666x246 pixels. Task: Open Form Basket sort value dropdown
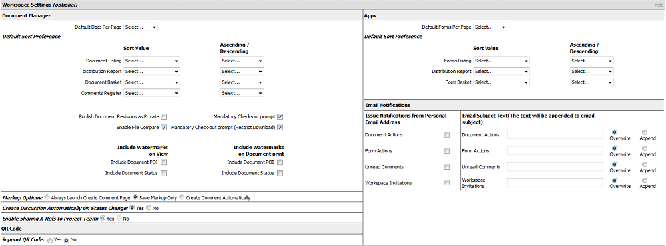pyautogui.click(x=501, y=82)
